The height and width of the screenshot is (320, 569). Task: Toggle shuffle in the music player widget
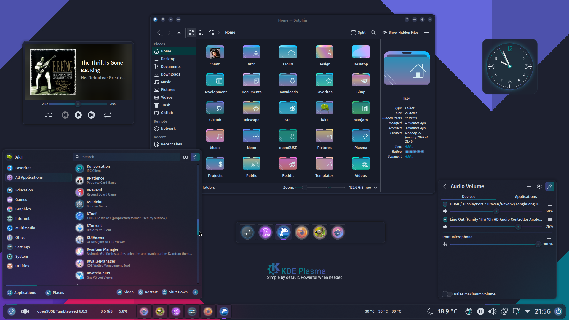(x=49, y=115)
